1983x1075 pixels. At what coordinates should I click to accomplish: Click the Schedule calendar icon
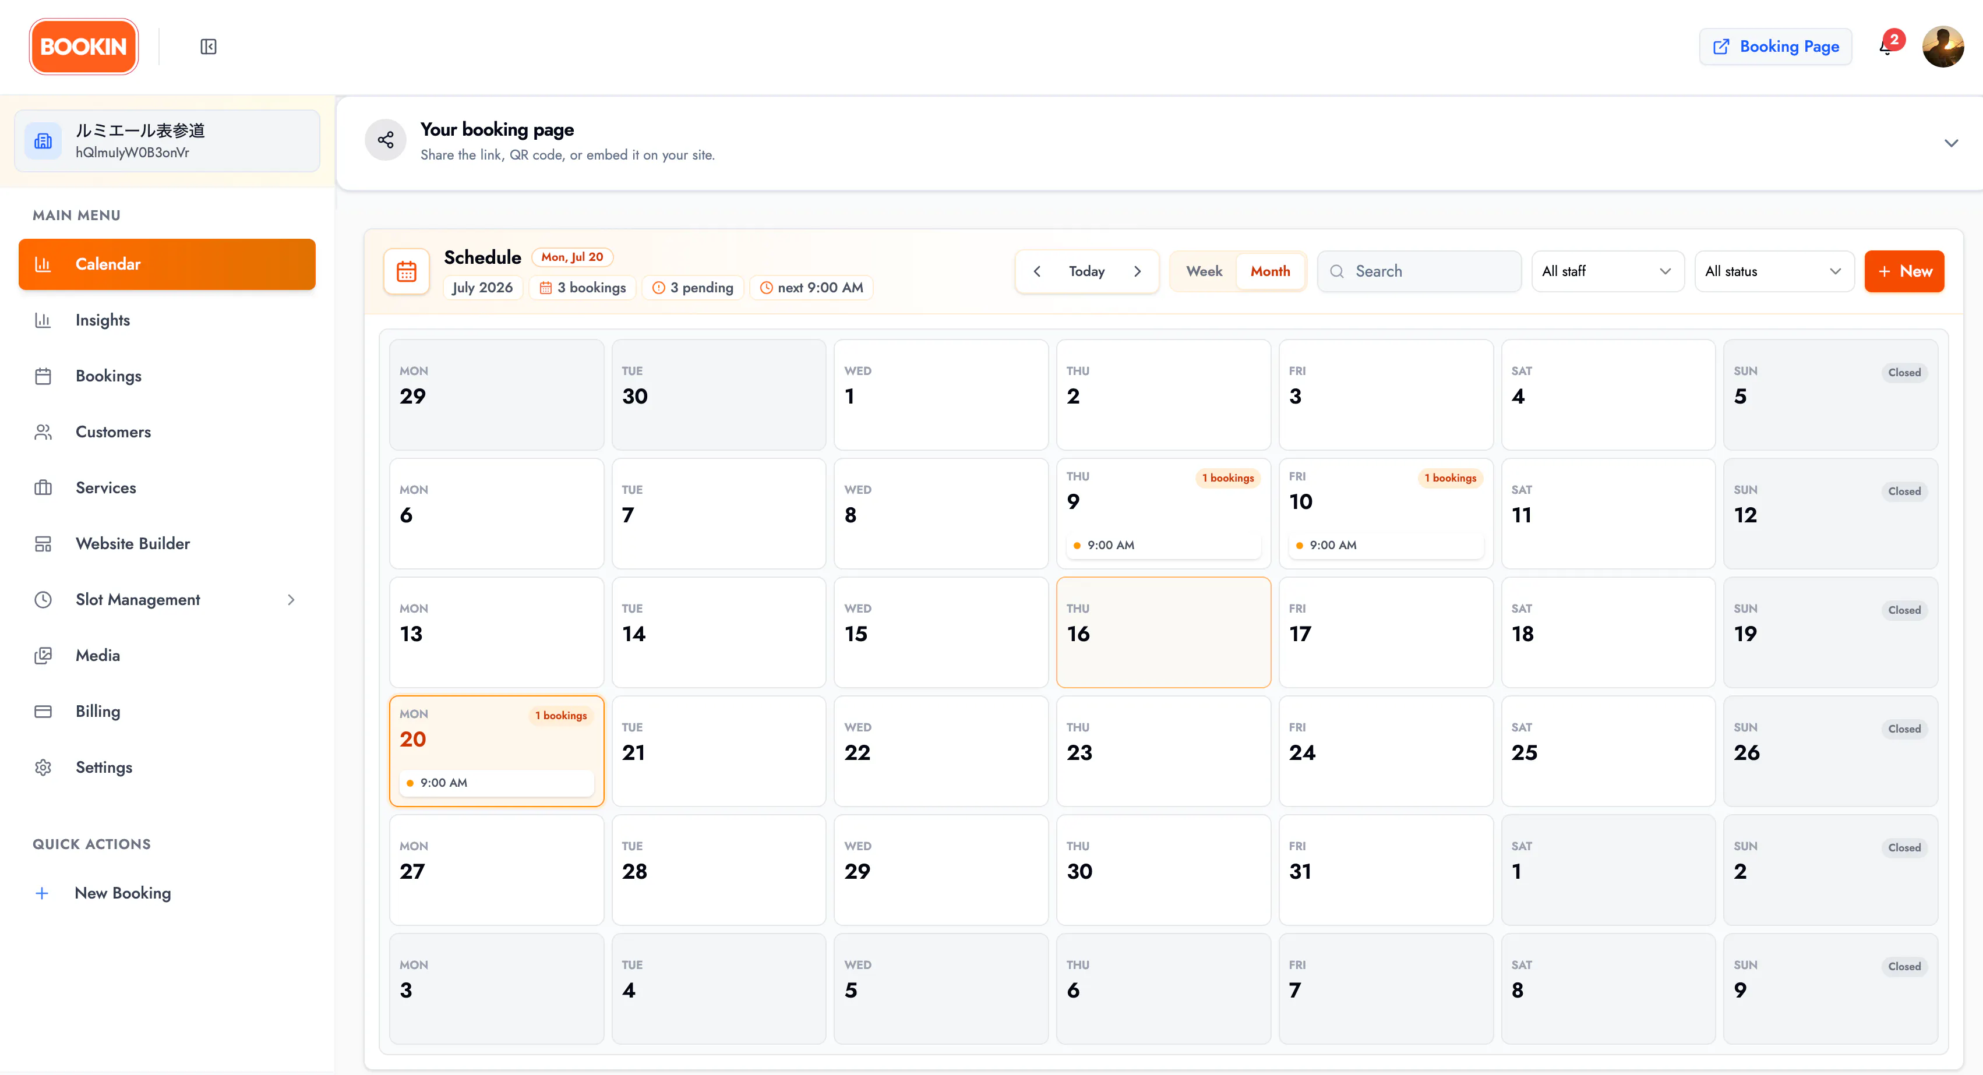[x=407, y=271]
